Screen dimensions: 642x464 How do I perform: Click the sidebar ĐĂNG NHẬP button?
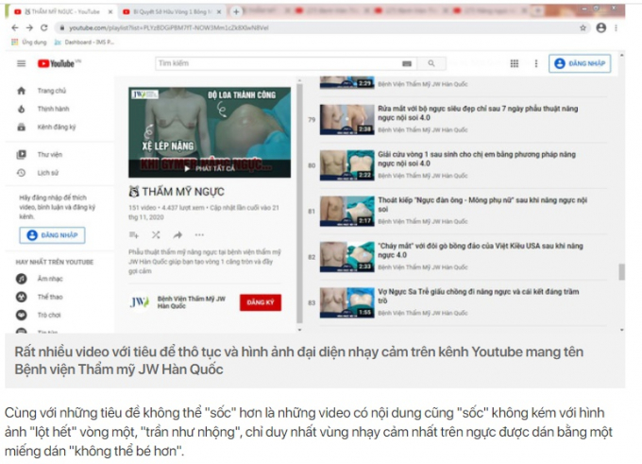pos(52,235)
